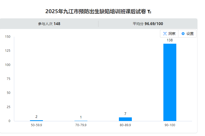
Task: Click the 2025年九江市预防出生缺陷培训班 title text
Action: pyautogui.click(x=95, y=12)
